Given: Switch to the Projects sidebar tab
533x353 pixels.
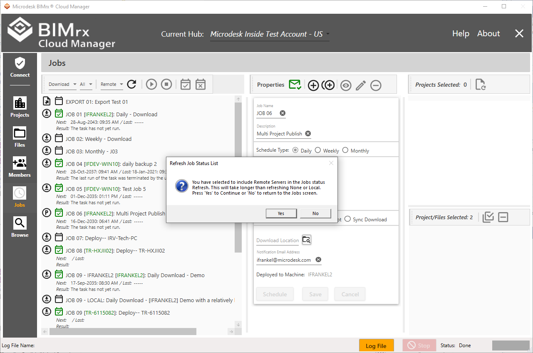Looking at the screenshot, I should coord(20,107).
